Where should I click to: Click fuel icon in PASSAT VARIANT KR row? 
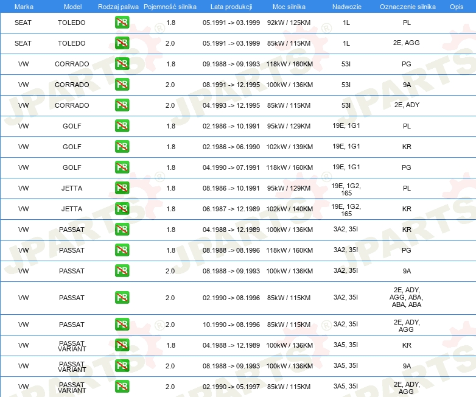pos(122,345)
